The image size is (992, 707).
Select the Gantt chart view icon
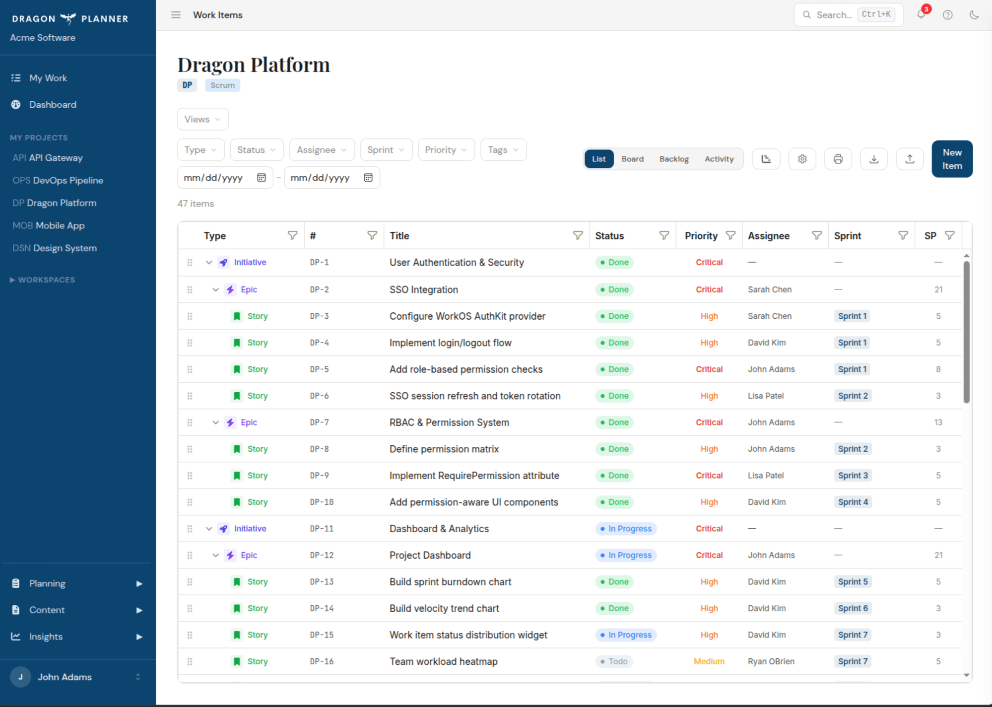pos(766,159)
